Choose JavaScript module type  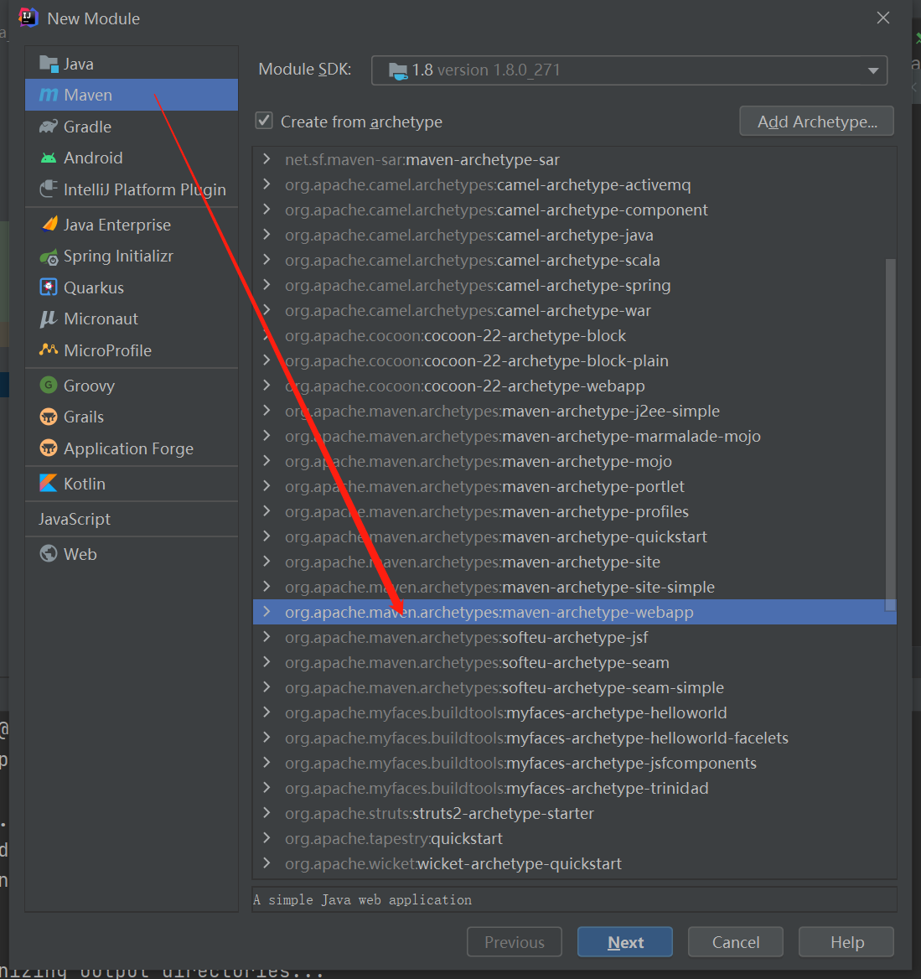[132, 519]
